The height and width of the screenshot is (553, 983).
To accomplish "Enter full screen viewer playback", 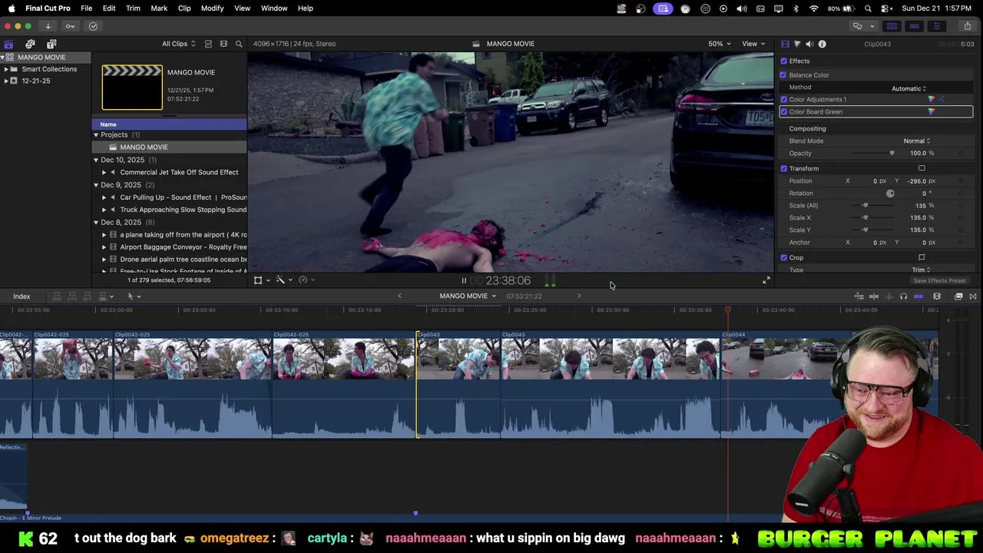I will coord(766,280).
